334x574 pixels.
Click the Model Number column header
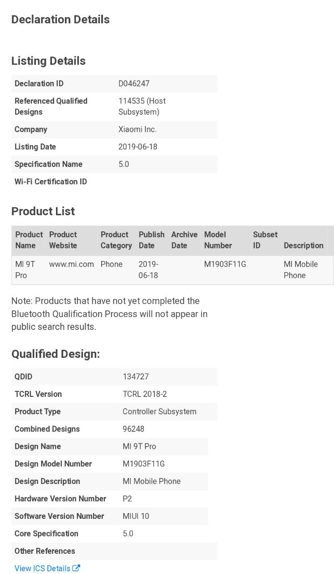pyautogui.click(x=218, y=240)
